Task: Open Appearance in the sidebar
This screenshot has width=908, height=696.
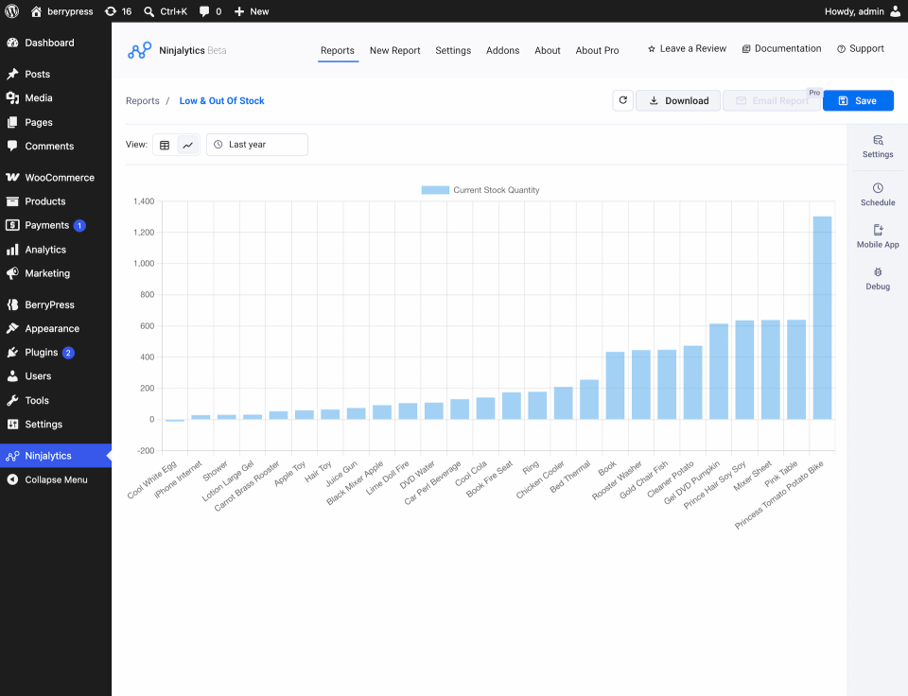Action: pyautogui.click(x=56, y=328)
